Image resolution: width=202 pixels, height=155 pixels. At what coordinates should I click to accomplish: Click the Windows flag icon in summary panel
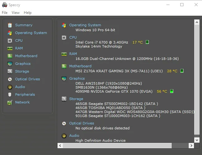[x=64, y=25]
